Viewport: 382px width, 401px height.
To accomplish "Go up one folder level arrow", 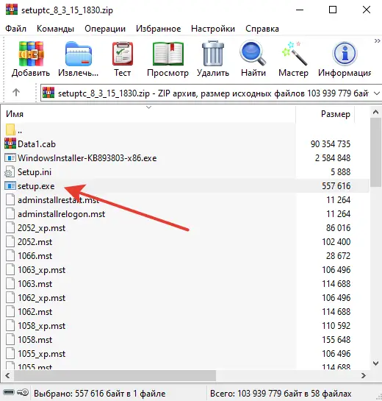I will tap(16, 92).
